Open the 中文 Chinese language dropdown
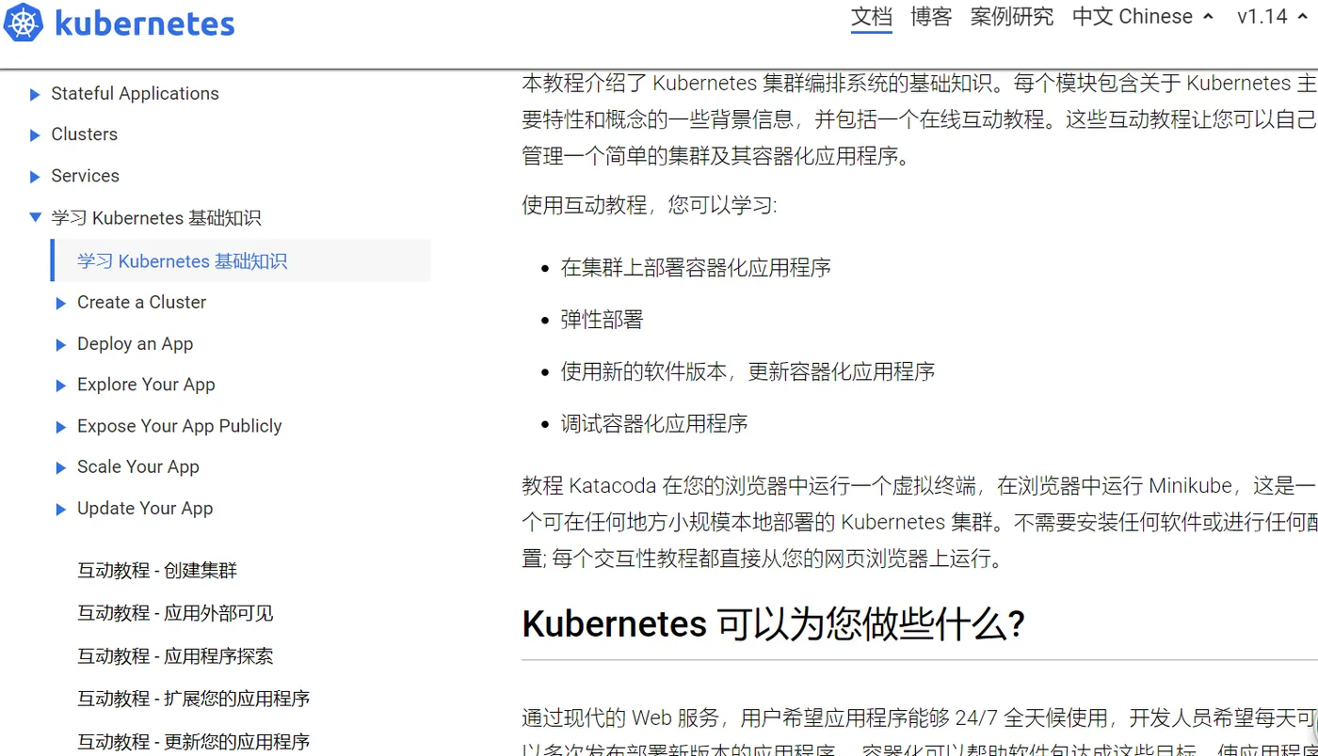Viewport: 1318px width, 756px height. pos(1143,17)
